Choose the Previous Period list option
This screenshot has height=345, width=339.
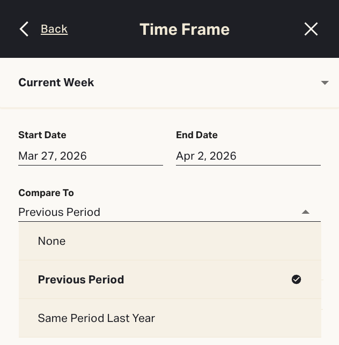(81, 280)
